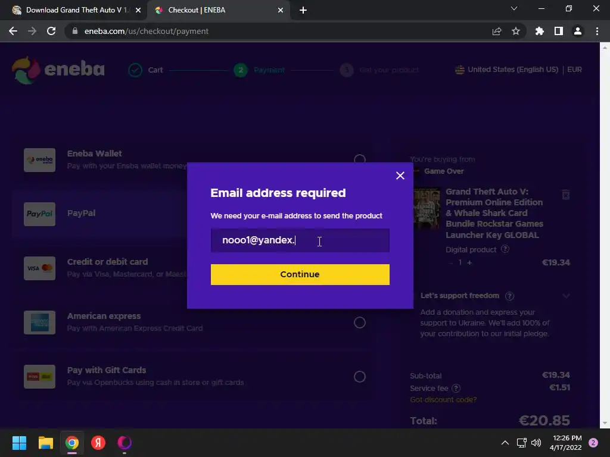Close the Checkout | ENEBA tab
Screen dimensions: 610x457
281,10
